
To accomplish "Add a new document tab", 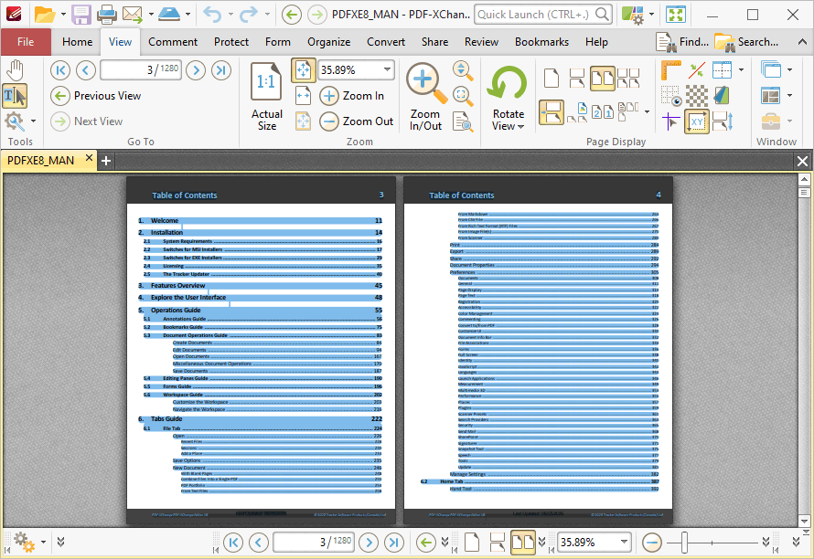I will tap(106, 161).
